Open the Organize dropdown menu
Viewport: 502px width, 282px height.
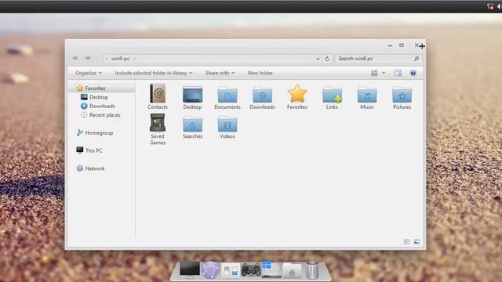tap(89, 73)
